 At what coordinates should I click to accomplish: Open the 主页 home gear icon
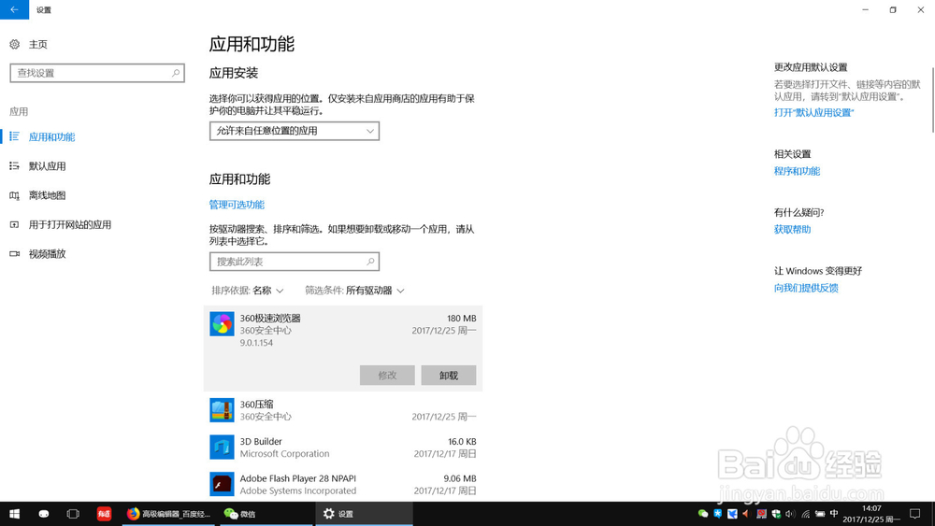click(14, 44)
